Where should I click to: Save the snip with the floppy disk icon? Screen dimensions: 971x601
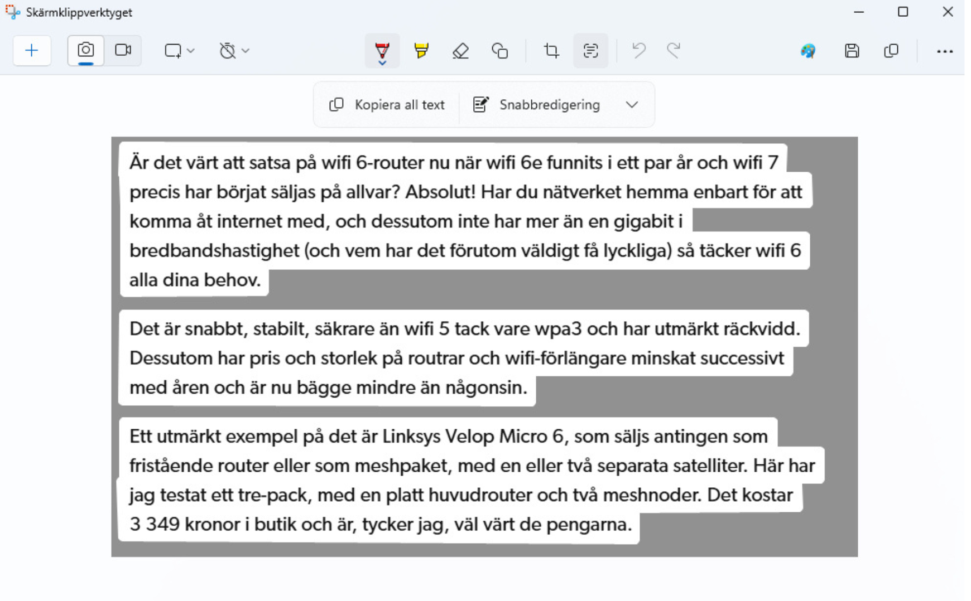(852, 51)
